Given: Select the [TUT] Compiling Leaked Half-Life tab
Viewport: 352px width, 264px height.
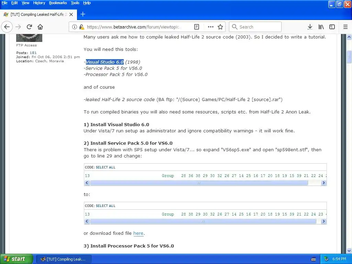Looking at the screenshot, I should (38, 14).
